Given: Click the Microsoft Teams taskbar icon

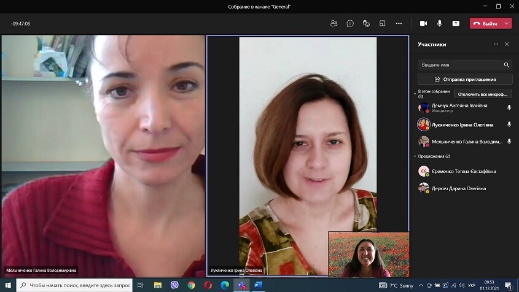Looking at the screenshot, I should (x=241, y=285).
